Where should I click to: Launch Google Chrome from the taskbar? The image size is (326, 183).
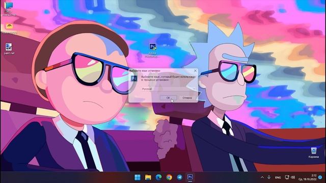pos(169,177)
